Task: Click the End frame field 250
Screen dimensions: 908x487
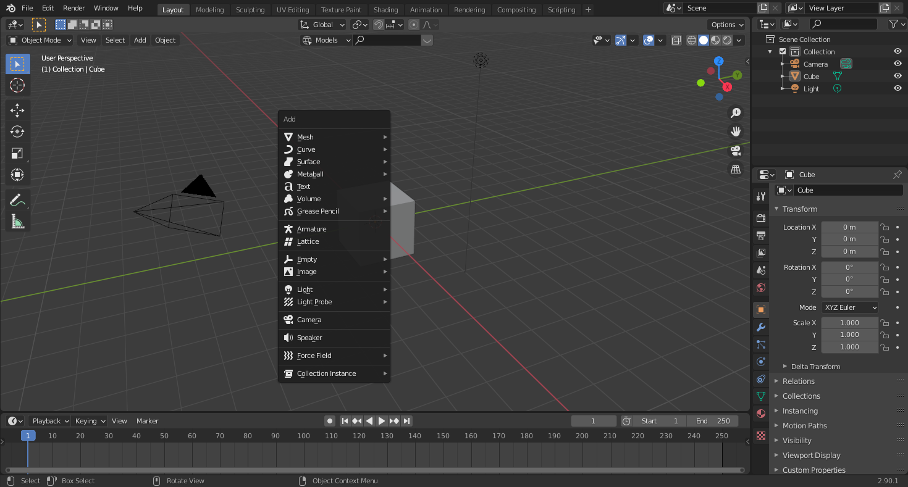Action: (x=713, y=421)
